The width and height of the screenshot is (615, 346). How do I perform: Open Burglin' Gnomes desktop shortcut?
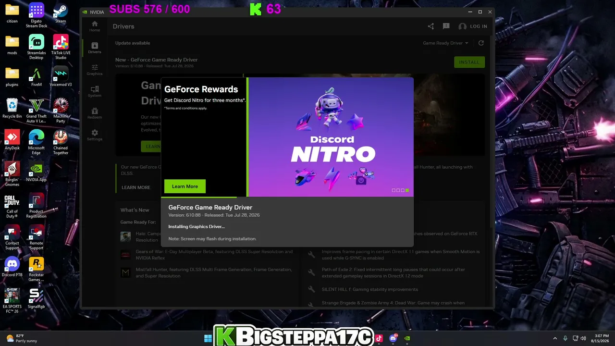tap(12, 174)
